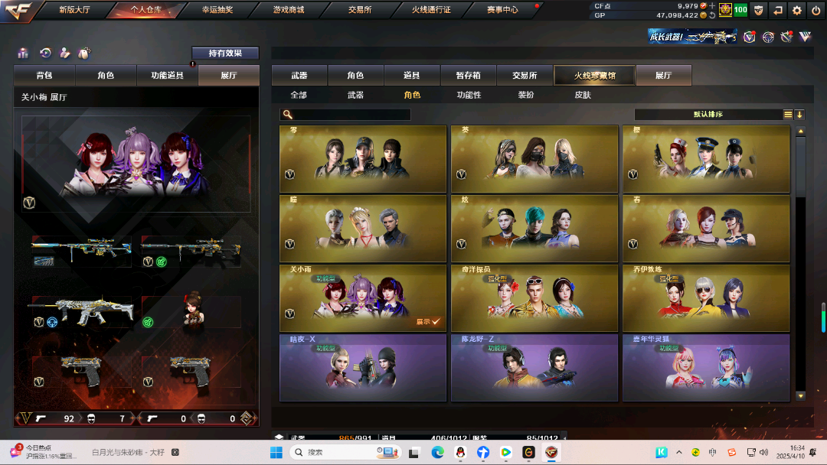Select the 乔伊教练 character card
Viewport: 827px width, 465px height.
point(706,298)
